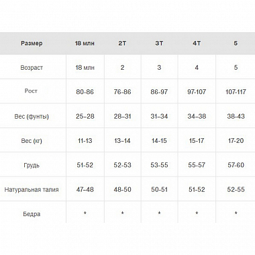Click the 53-55 chest measurement cell

pos(159,165)
